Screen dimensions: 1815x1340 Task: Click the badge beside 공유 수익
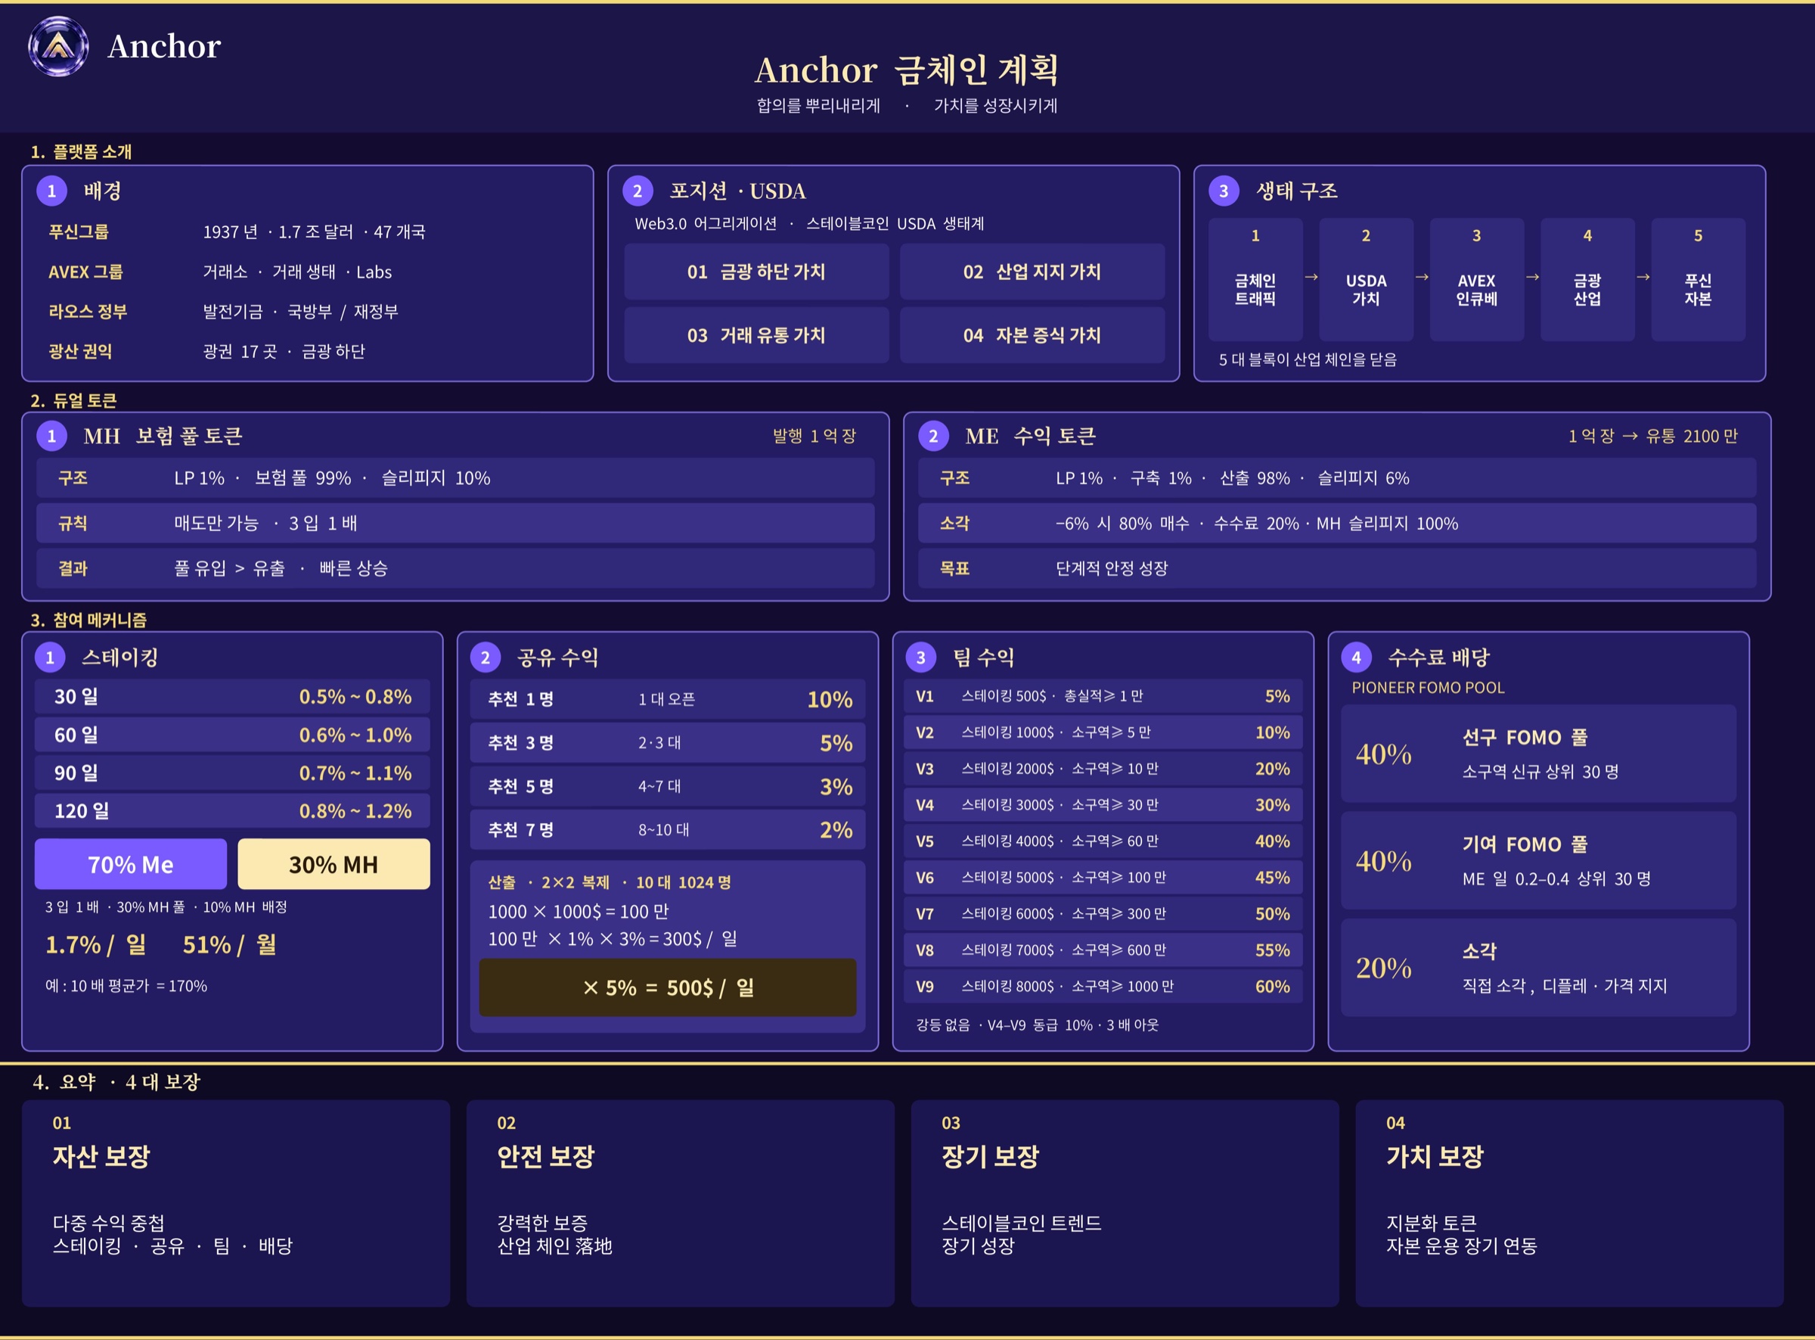(x=486, y=657)
